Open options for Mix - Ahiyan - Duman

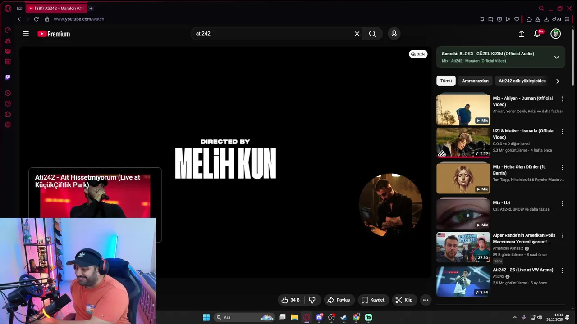tap(563, 99)
